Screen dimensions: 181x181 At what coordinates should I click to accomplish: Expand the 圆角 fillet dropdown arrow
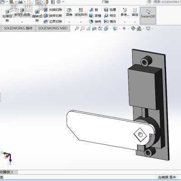69,22
